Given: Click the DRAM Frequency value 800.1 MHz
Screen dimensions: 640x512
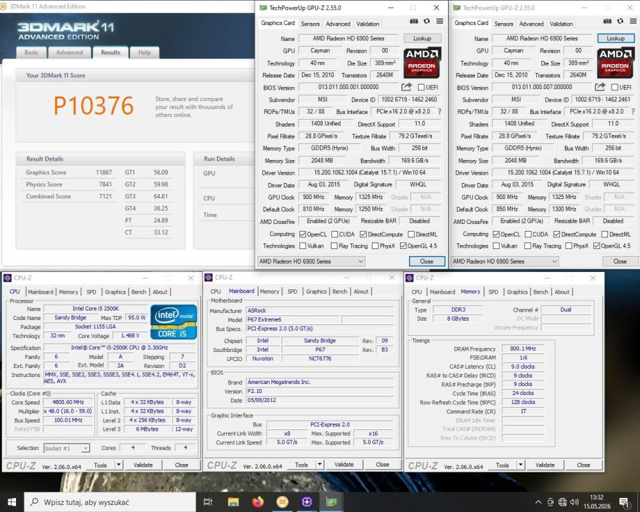Looking at the screenshot, I should [x=523, y=349].
